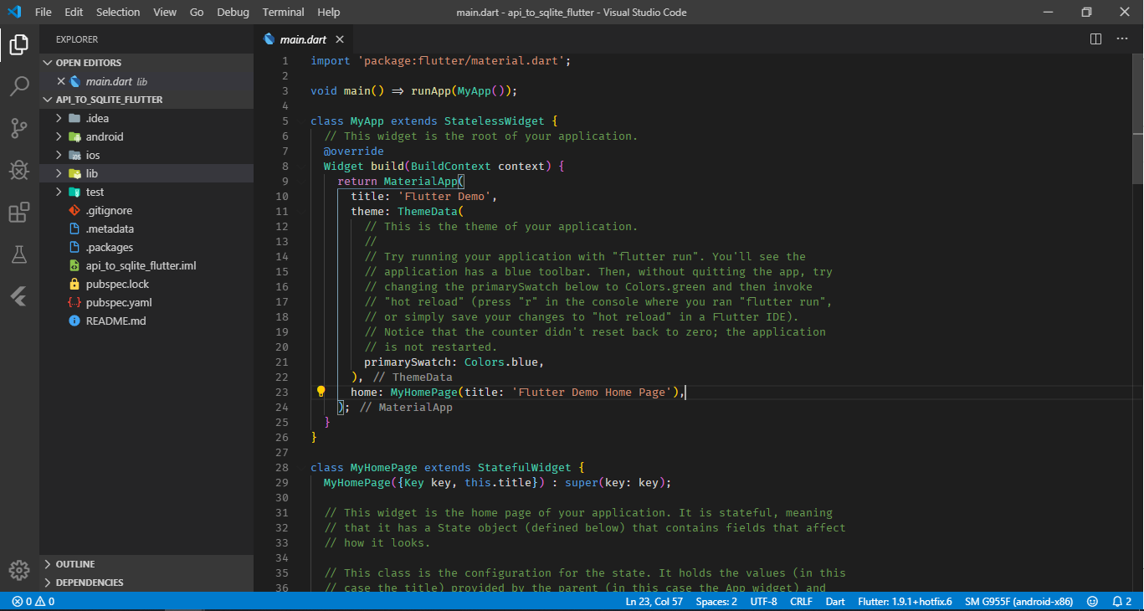Change encoding via UTF-8 status item

(764, 601)
